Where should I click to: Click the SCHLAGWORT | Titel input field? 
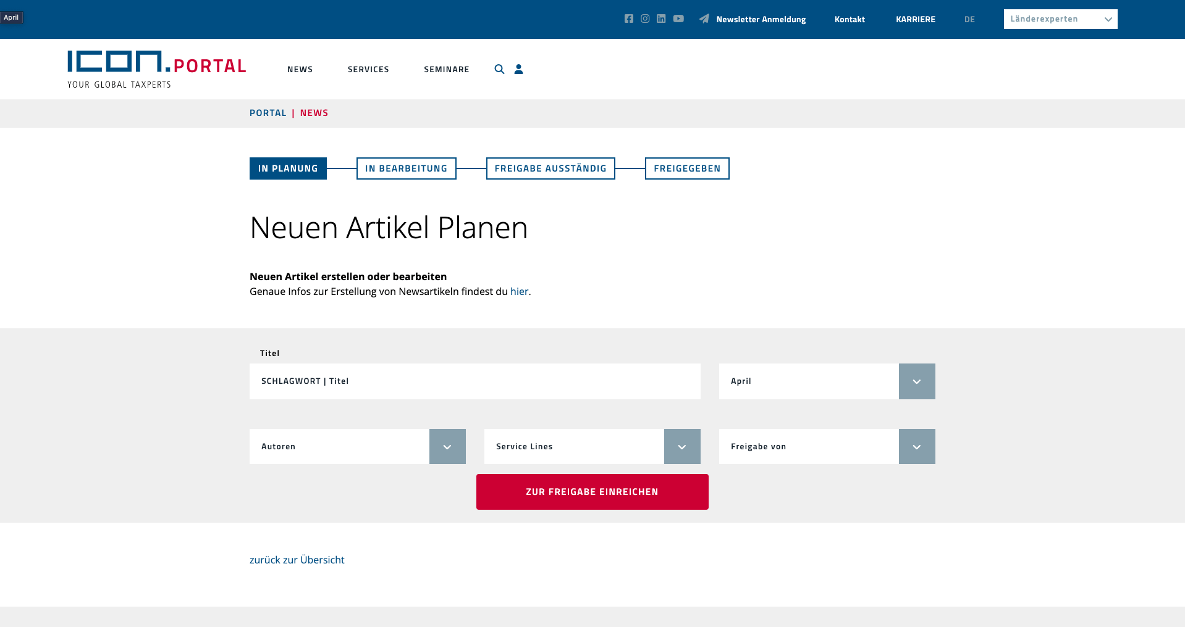click(474, 381)
